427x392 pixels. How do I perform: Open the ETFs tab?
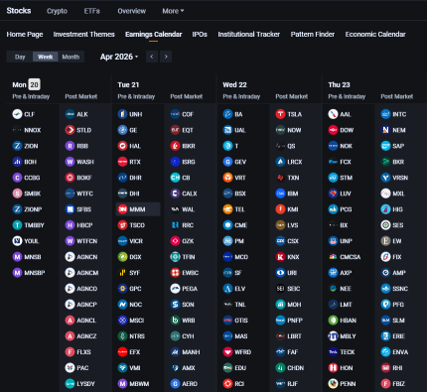coord(91,11)
